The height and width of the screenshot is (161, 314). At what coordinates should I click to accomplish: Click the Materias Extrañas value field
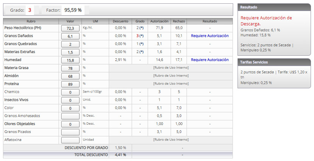point(70,52)
